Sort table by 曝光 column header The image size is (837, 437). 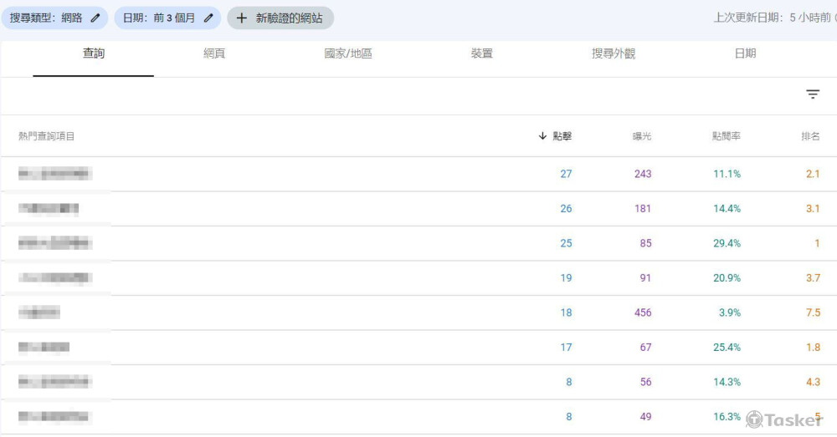click(x=641, y=136)
